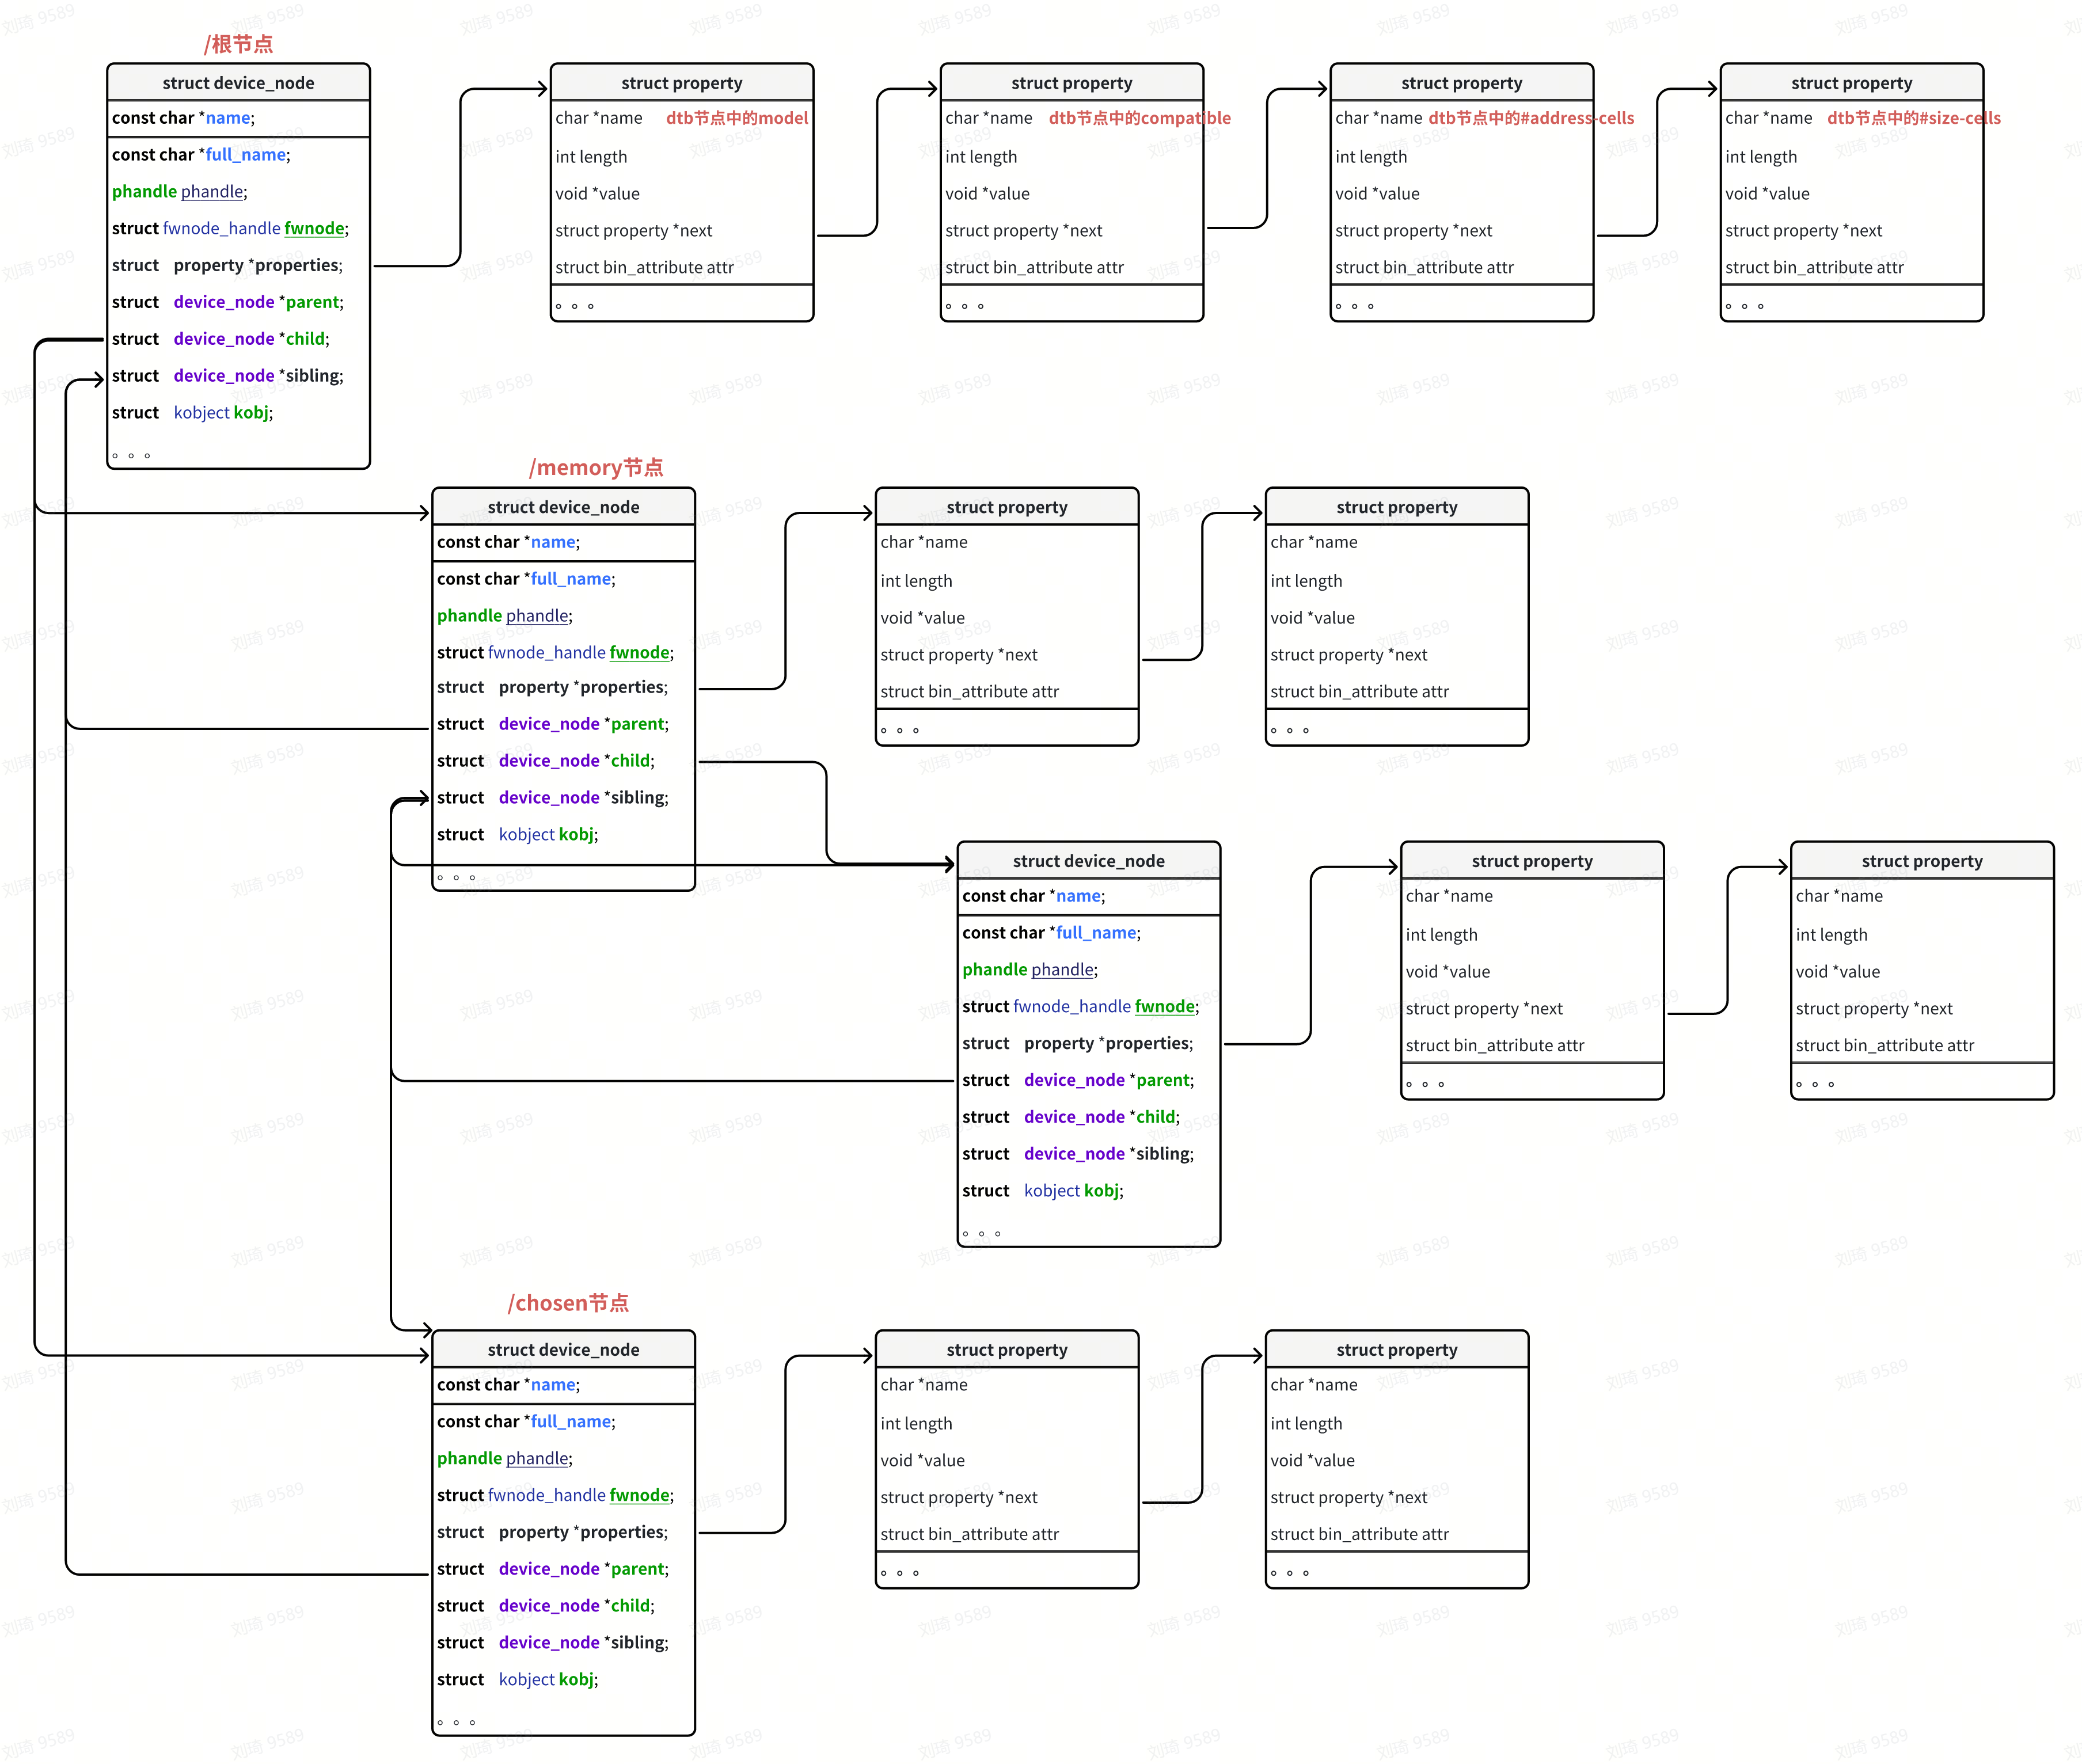2082x1764 pixels.
Task: Click the dtb节点中的compatible annotation
Action: [1139, 118]
